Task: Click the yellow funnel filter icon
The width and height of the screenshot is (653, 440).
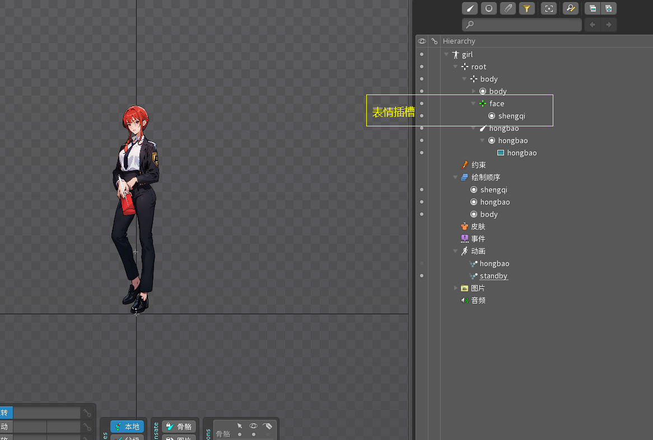Action: 526,8
